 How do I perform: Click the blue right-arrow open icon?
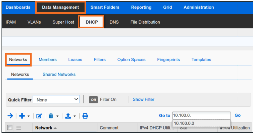click(10, 116)
